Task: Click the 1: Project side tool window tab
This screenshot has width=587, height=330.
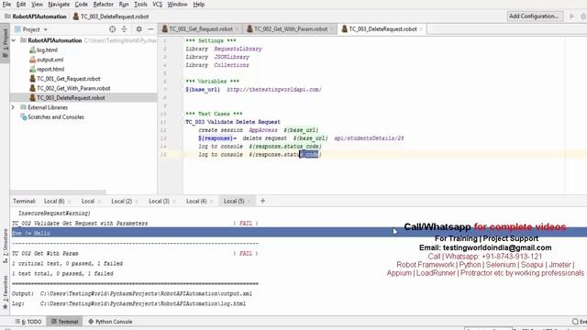Action: coord(5,43)
